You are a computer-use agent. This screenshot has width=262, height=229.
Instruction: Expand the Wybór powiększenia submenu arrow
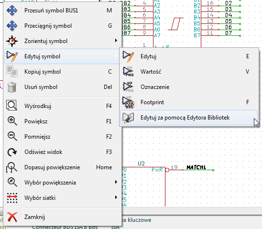coord(116,182)
